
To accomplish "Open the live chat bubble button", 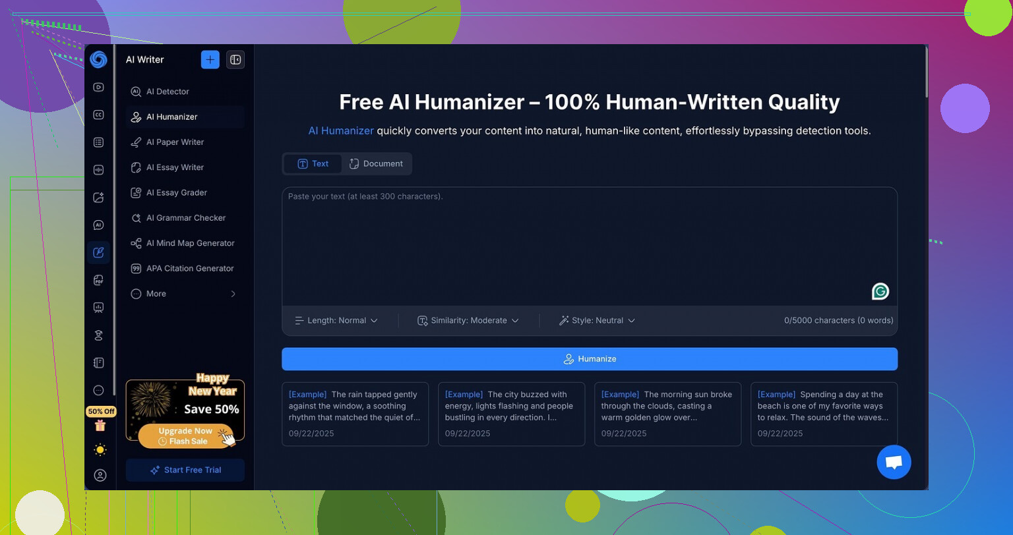I will [894, 462].
